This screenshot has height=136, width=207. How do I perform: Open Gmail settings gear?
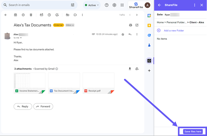pyautogui.click(x=114, y=5)
